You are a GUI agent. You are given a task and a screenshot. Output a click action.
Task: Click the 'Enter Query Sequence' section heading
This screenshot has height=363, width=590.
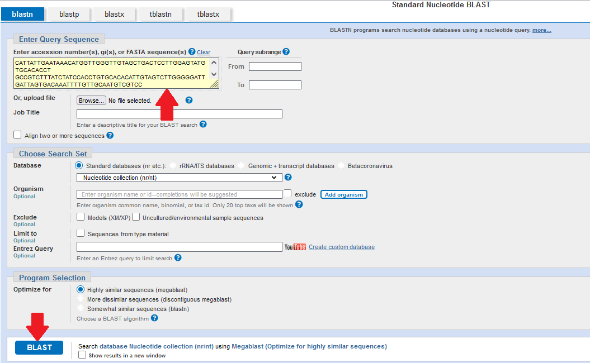pyautogui.click(x=59, y=39)
